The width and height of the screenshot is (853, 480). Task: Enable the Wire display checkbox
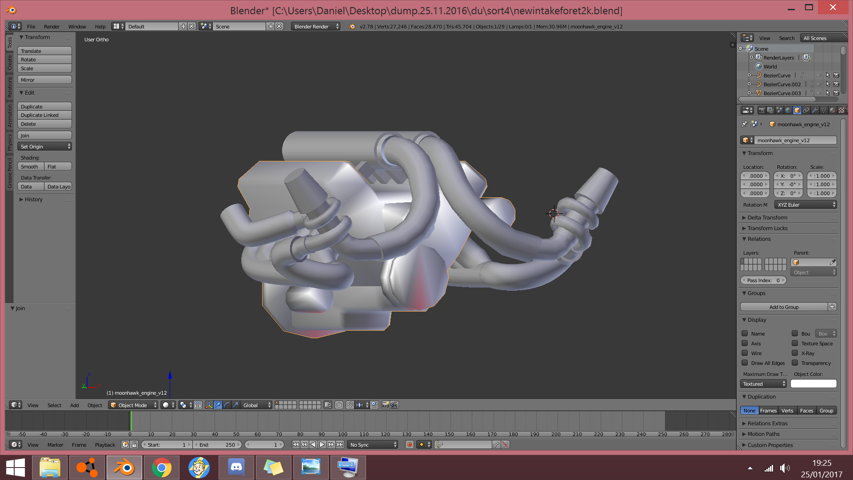click(x=745, y=353)
